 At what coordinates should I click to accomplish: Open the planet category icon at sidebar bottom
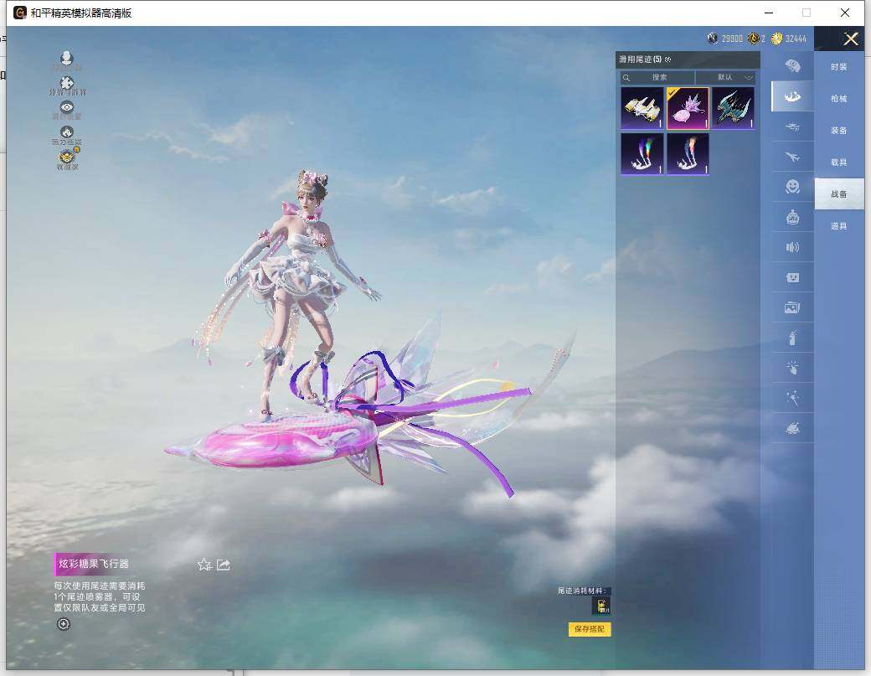click(x=792, y=428)
